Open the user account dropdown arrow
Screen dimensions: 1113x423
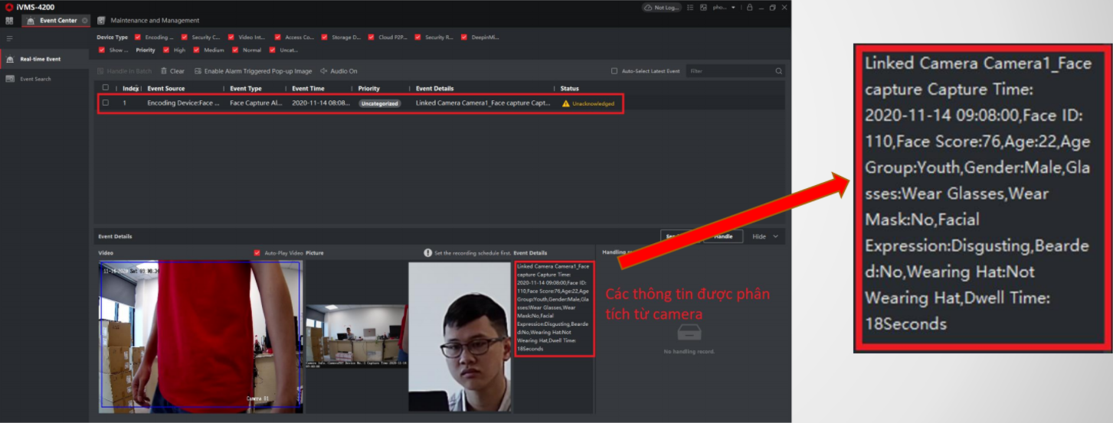click(733, 8)
